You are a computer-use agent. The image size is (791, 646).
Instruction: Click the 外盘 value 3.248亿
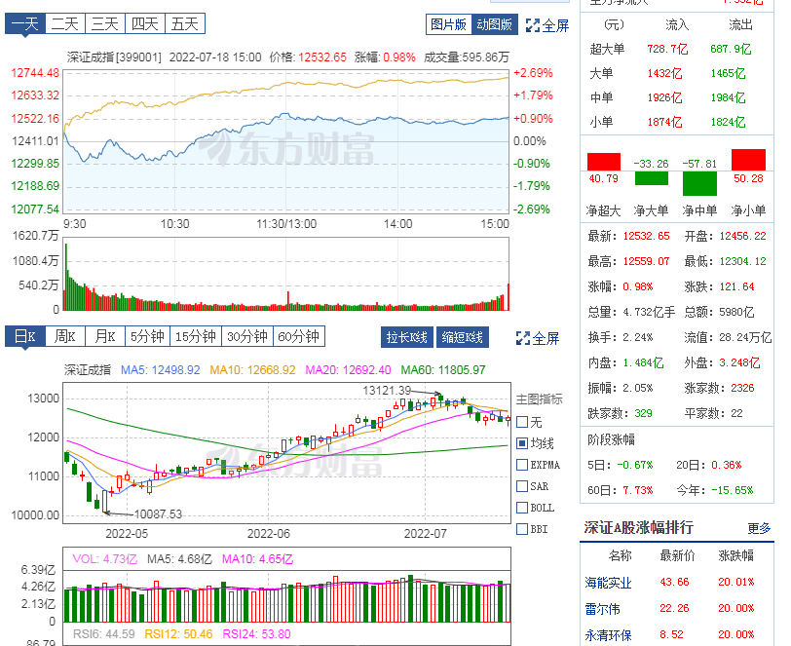[739, 362]
